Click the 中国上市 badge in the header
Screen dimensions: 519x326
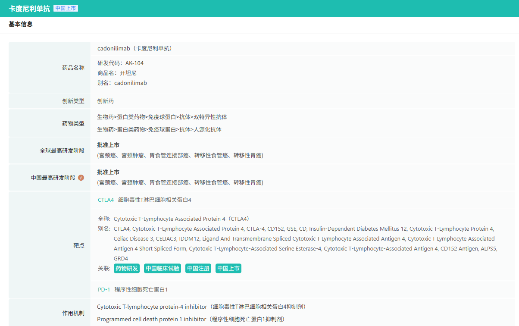point(66,9)
